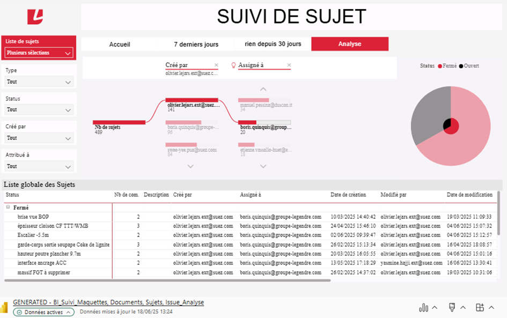The image size is (507, 318).
Task: Remove the Assigné à level with X
Action: (x=289, y=65)
